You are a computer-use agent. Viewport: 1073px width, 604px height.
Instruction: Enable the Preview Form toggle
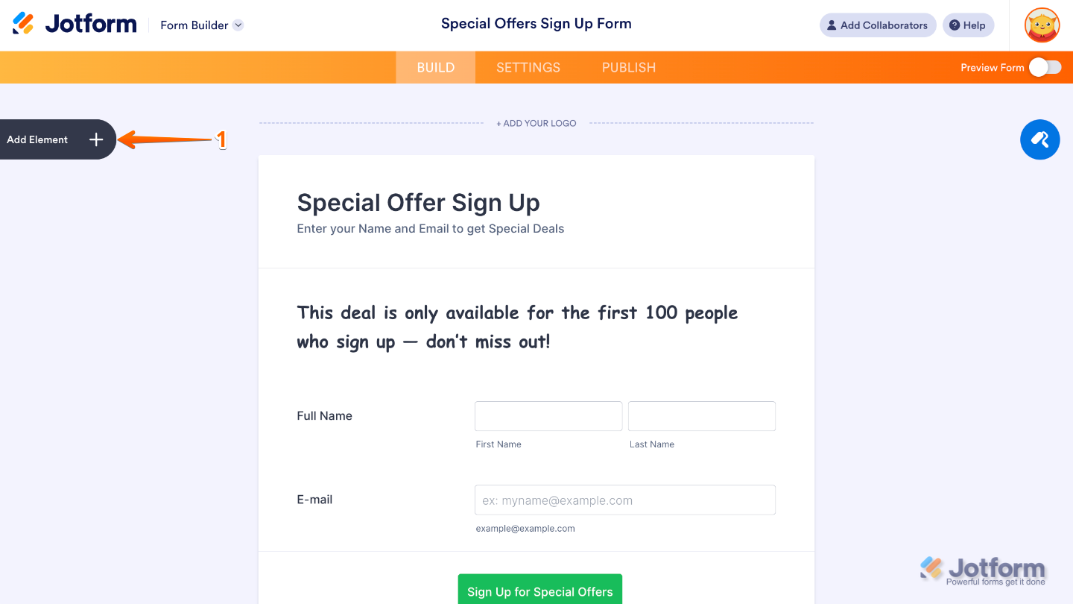pos(1045,67)
